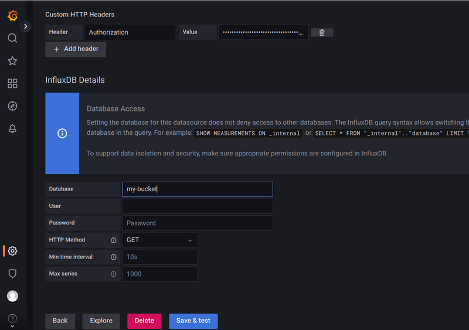This screenshot has width=469, height=330.
Task: Open Configuration via the gear icon
Action: point(12,251)
